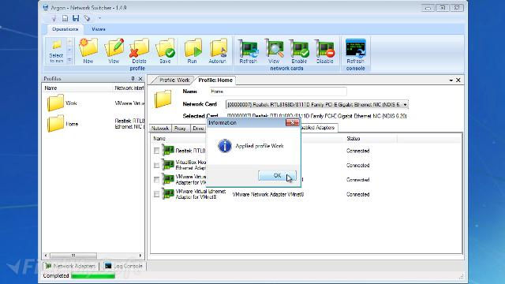Switch to the Views ribbon tab
Screen dimensions: 505x284
click(x=98, y=29)
